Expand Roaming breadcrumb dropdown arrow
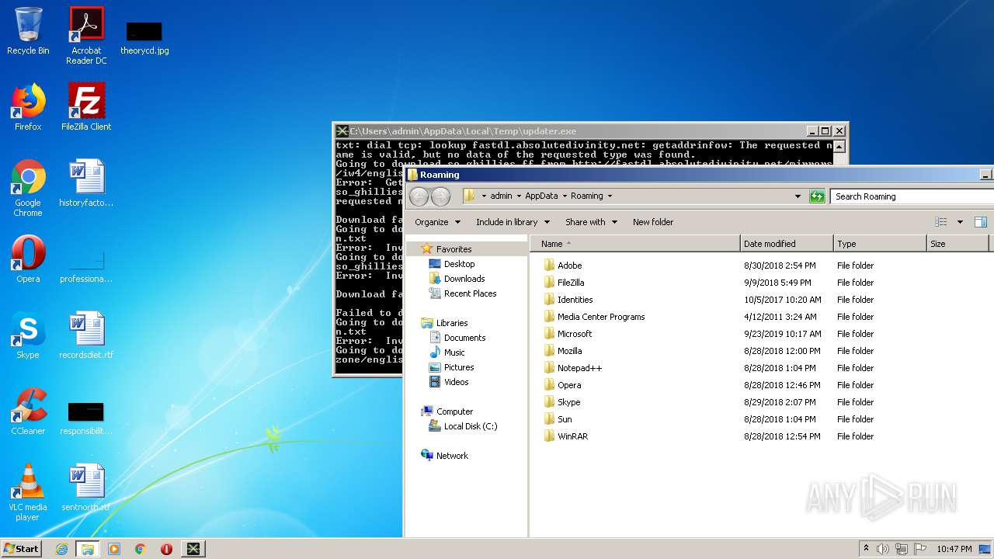Image resolution: width=994 pixels, height=559 pixels. (x=610, y=196)
